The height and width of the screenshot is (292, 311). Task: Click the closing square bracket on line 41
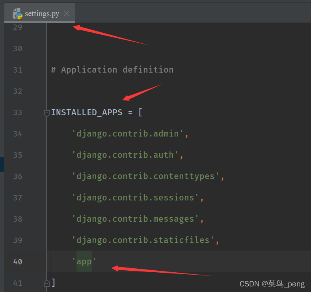(53, 283)
